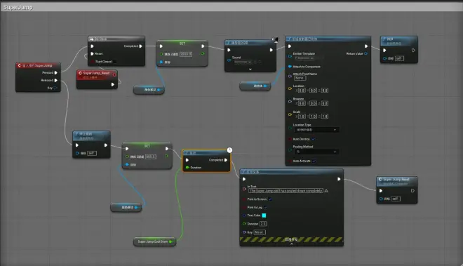Screen dimensions: 463x266
Task: Click the Duration pin on the Delay node
Action: click(187, 168)
